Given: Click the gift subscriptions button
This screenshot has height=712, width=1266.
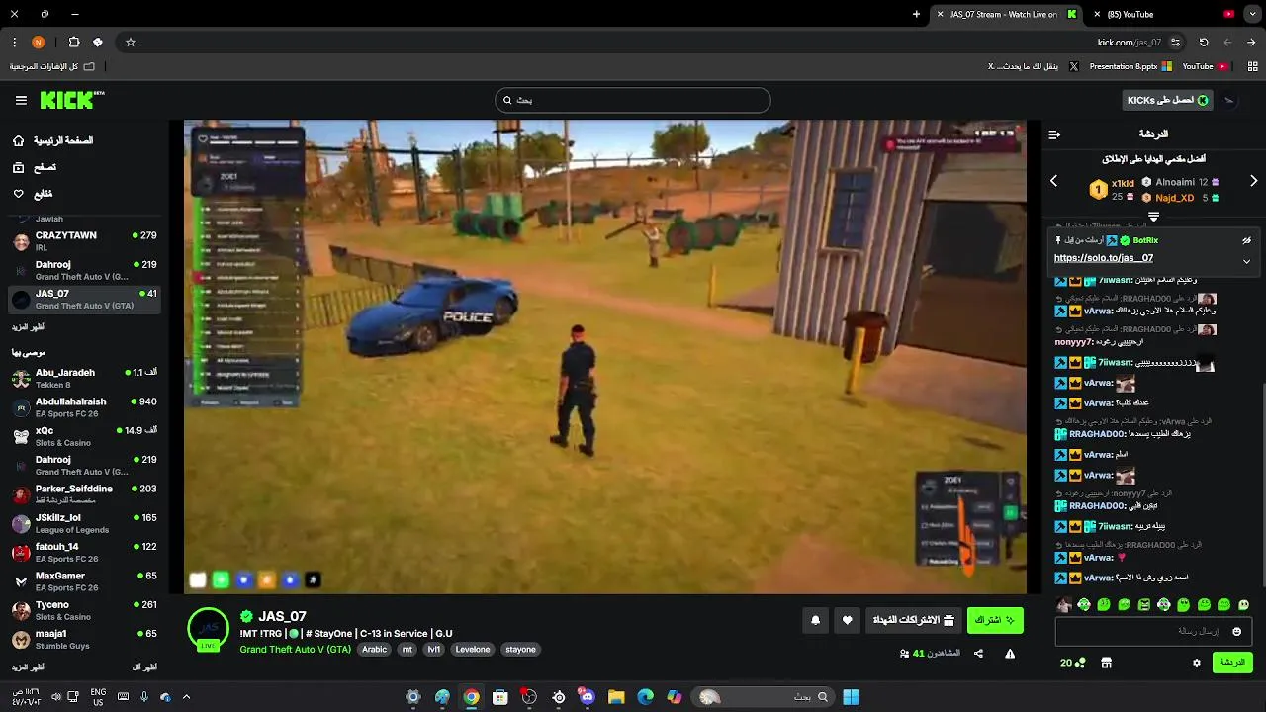Looking at the screenshot, I should [914, 621].
